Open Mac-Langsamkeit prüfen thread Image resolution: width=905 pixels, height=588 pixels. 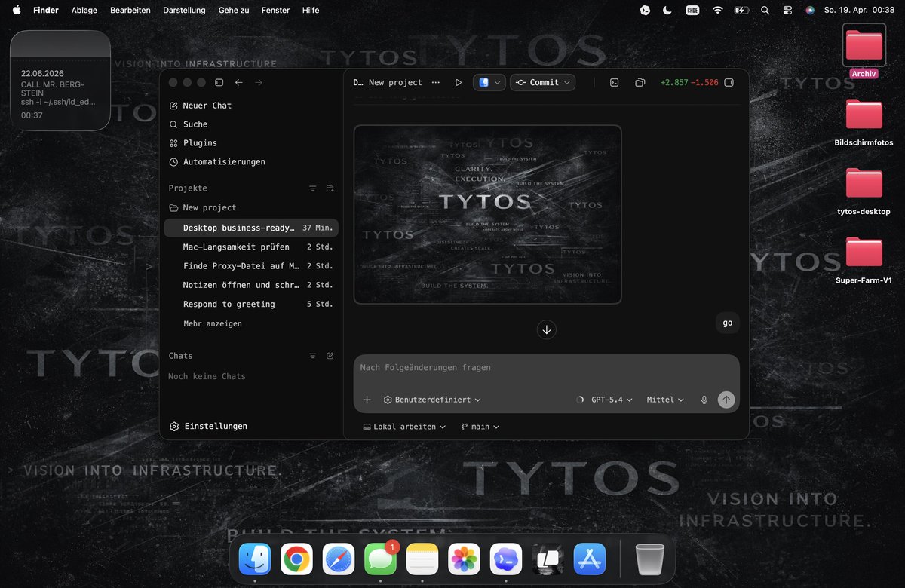tap(251, 247)
